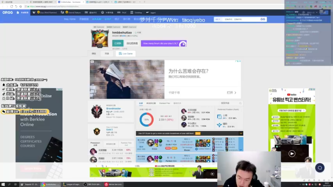Click the green update button
This screenshot has width=333, height=187.
click(x=118, y=43)
